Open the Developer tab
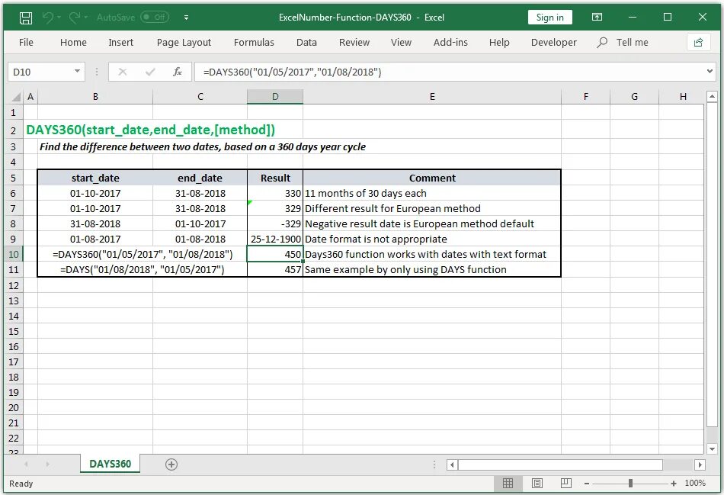 point(553,43)
